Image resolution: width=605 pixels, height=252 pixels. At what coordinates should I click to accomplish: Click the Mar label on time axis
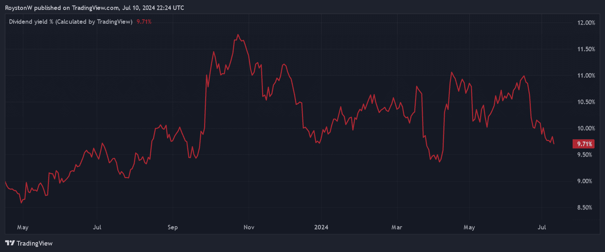click(x=396, y=227)
